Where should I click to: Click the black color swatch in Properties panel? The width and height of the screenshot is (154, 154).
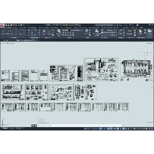click(105, 30)
